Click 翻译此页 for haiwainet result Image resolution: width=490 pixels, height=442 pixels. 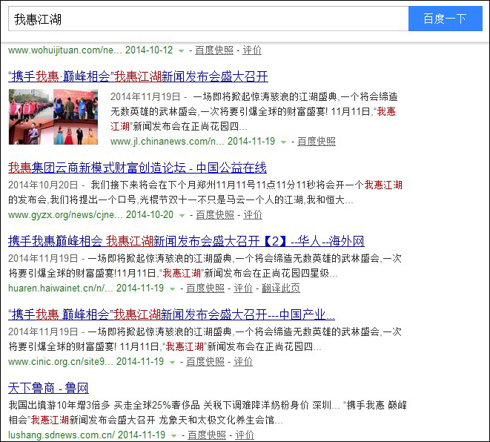281,288
